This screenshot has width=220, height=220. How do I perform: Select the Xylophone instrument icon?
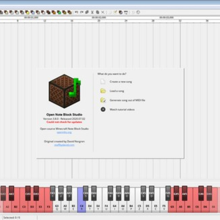point(38,12)
